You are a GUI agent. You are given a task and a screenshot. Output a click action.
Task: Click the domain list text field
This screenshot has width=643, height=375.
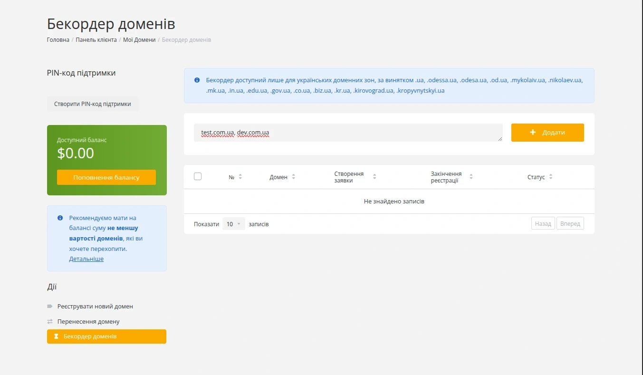(347, 133)
